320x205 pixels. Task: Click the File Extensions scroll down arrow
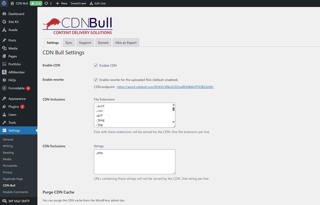point(174,122)
